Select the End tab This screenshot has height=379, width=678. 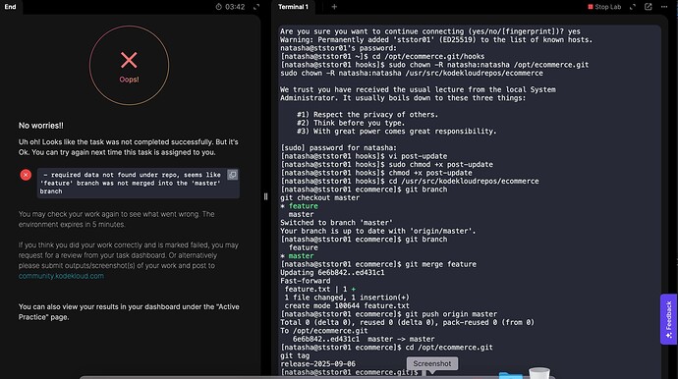[11, 7]
